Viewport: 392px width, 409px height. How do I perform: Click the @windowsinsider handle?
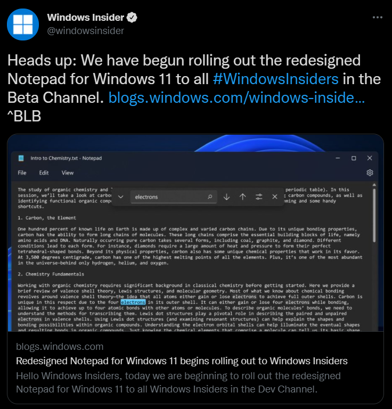click(x=86, y=30)
